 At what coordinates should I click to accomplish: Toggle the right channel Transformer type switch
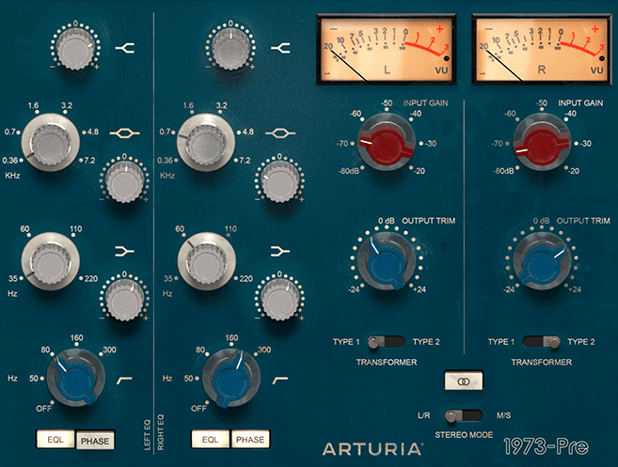tap(541, 342)
